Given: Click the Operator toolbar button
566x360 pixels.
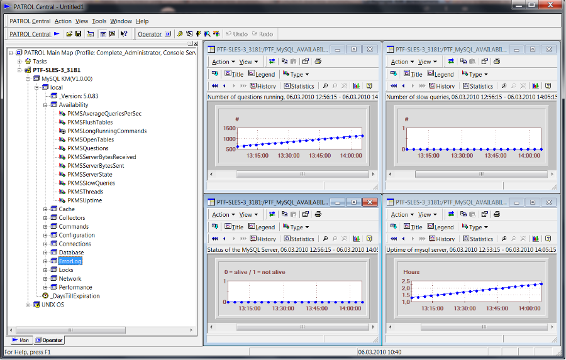Looking at the screenshot, I should tap(154, 34).
